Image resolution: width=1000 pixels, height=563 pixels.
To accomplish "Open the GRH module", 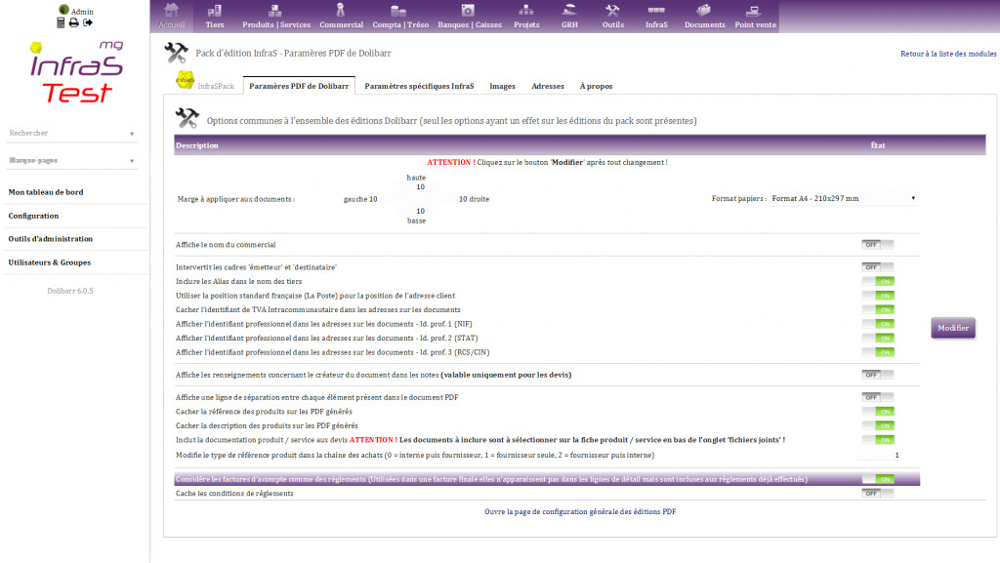I will pos(569,17).
